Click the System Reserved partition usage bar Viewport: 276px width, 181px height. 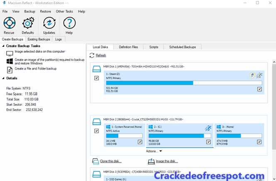[x=124, y=136]
